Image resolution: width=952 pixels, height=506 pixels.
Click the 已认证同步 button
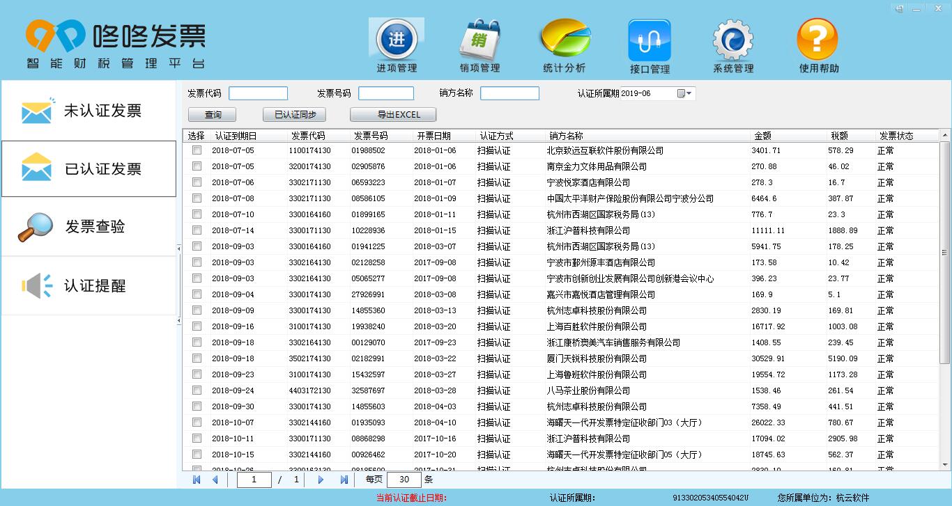[x=294, y=115]
